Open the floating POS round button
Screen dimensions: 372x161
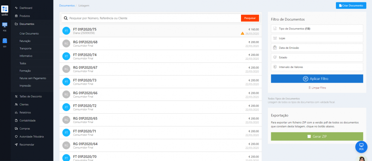361,147
